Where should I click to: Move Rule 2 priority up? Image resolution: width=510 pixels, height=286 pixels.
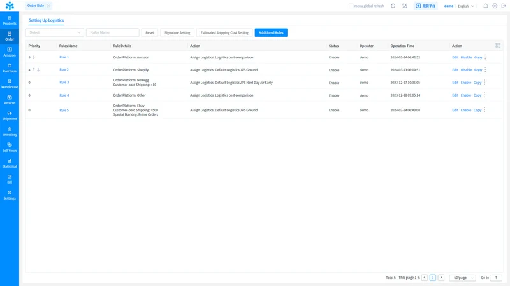coord(34,70)
